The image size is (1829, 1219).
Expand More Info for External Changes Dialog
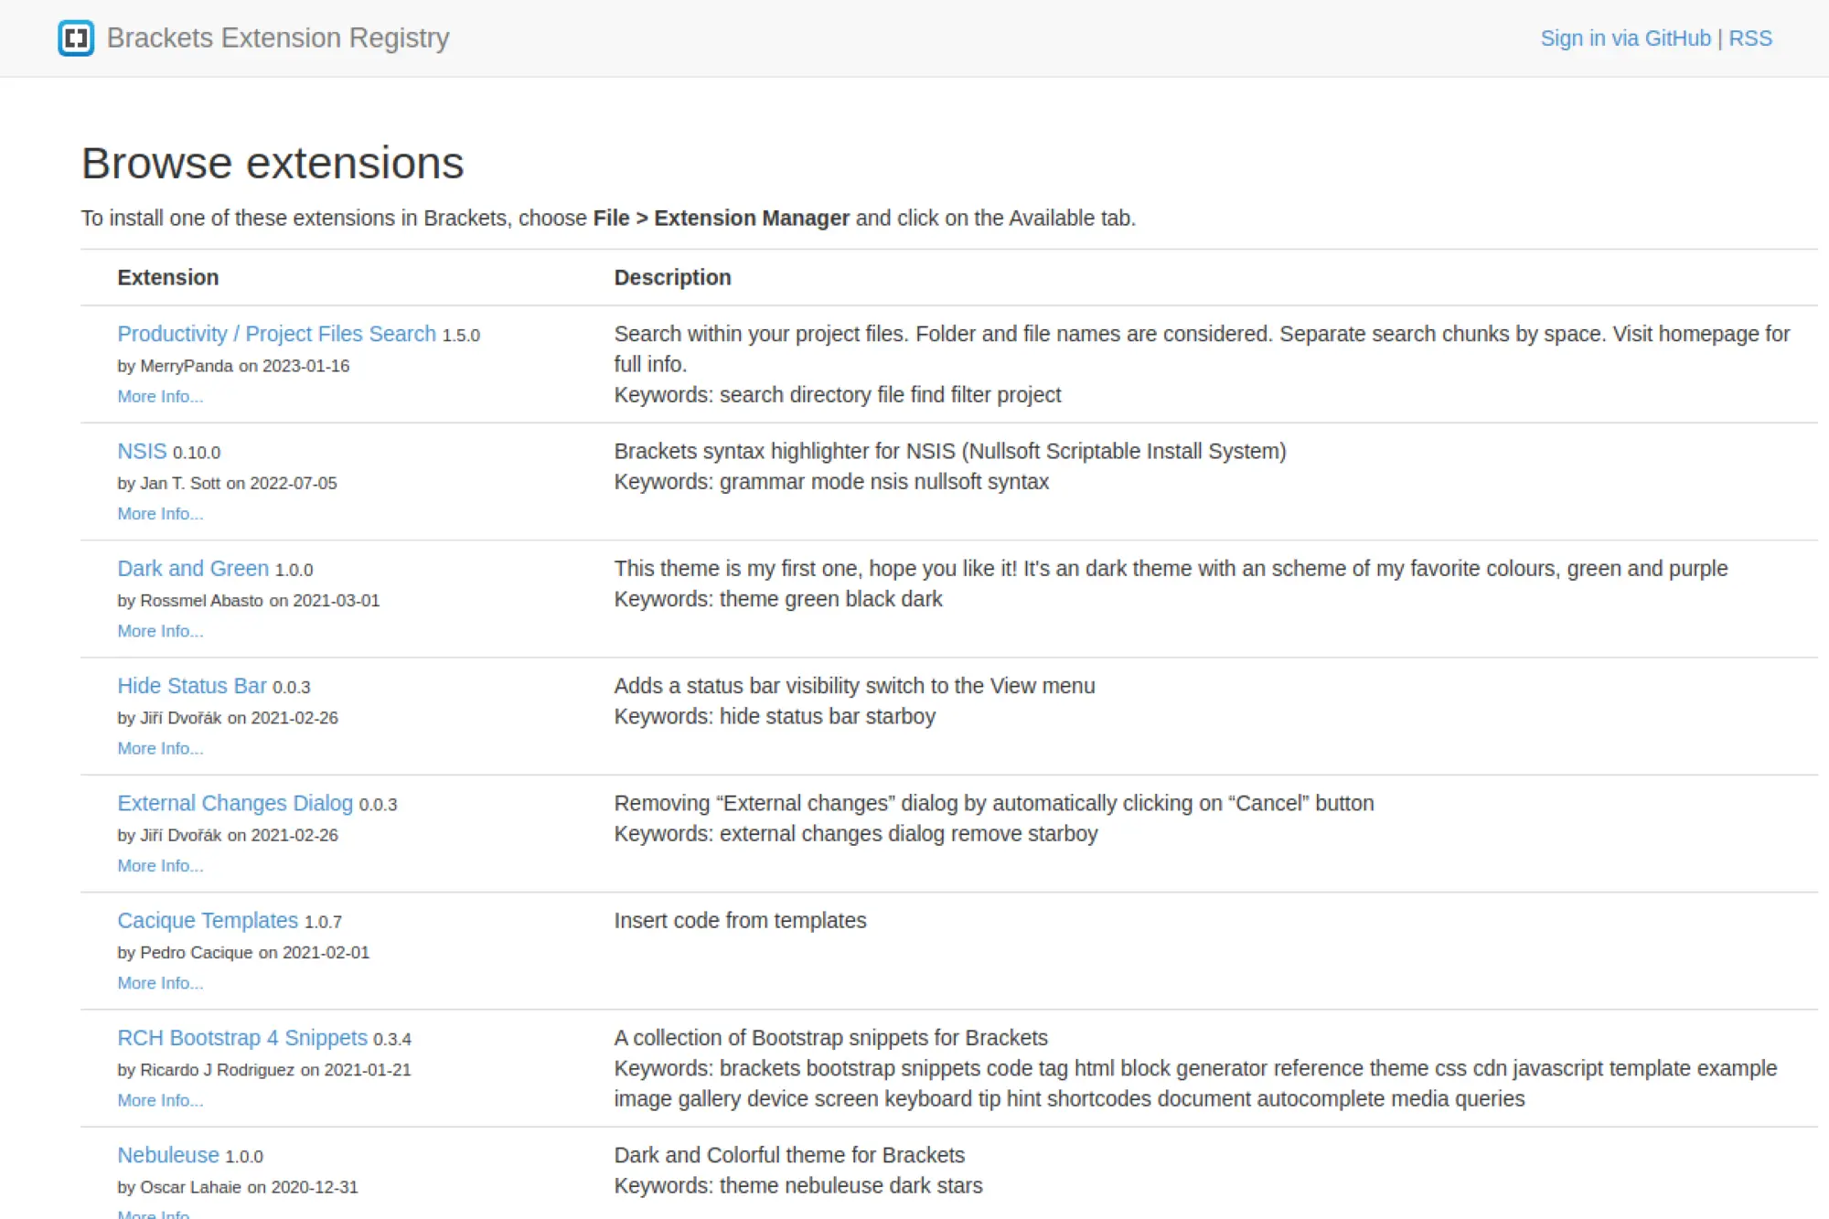tap(160, 865)
